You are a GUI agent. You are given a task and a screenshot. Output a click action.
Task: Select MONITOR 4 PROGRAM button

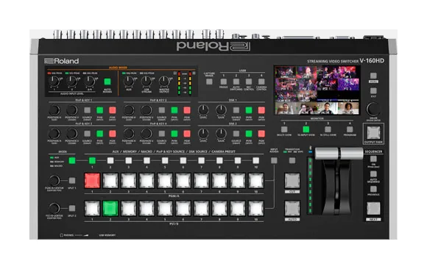pyautogui.click(x=350, y=129)
